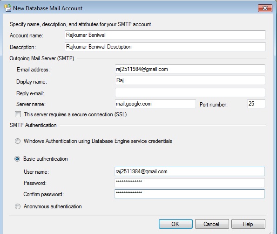Click the Database Mail title bar icon
The height and width of the screenshot is (234, 277).
(8, 8)
